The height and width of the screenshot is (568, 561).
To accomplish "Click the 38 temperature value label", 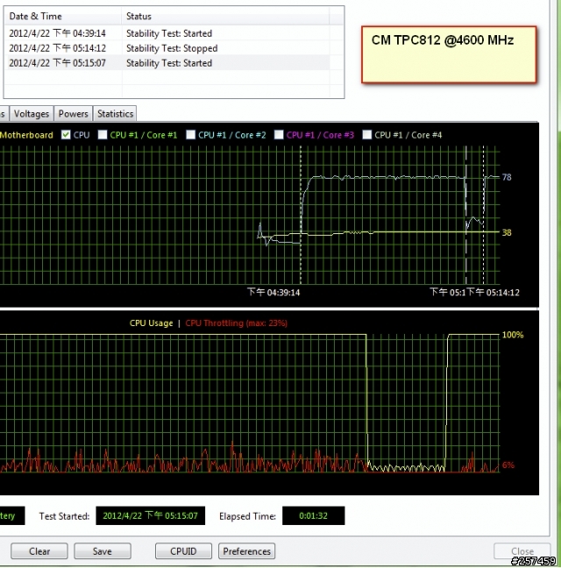I will pyautogui.click(x=507, y=232).
